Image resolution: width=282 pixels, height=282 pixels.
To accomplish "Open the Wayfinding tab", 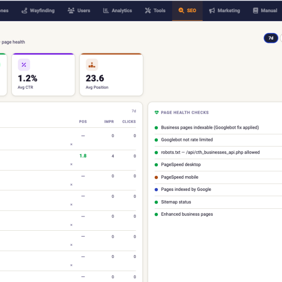I will click(x=38, y=11).
